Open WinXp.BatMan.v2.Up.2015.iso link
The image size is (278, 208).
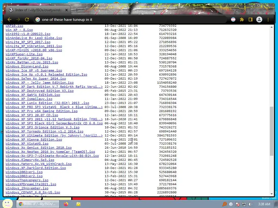[x=32, y=63]
